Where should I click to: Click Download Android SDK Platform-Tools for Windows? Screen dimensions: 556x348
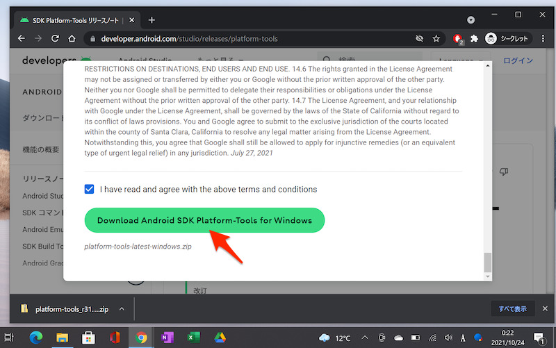(204, 220)
